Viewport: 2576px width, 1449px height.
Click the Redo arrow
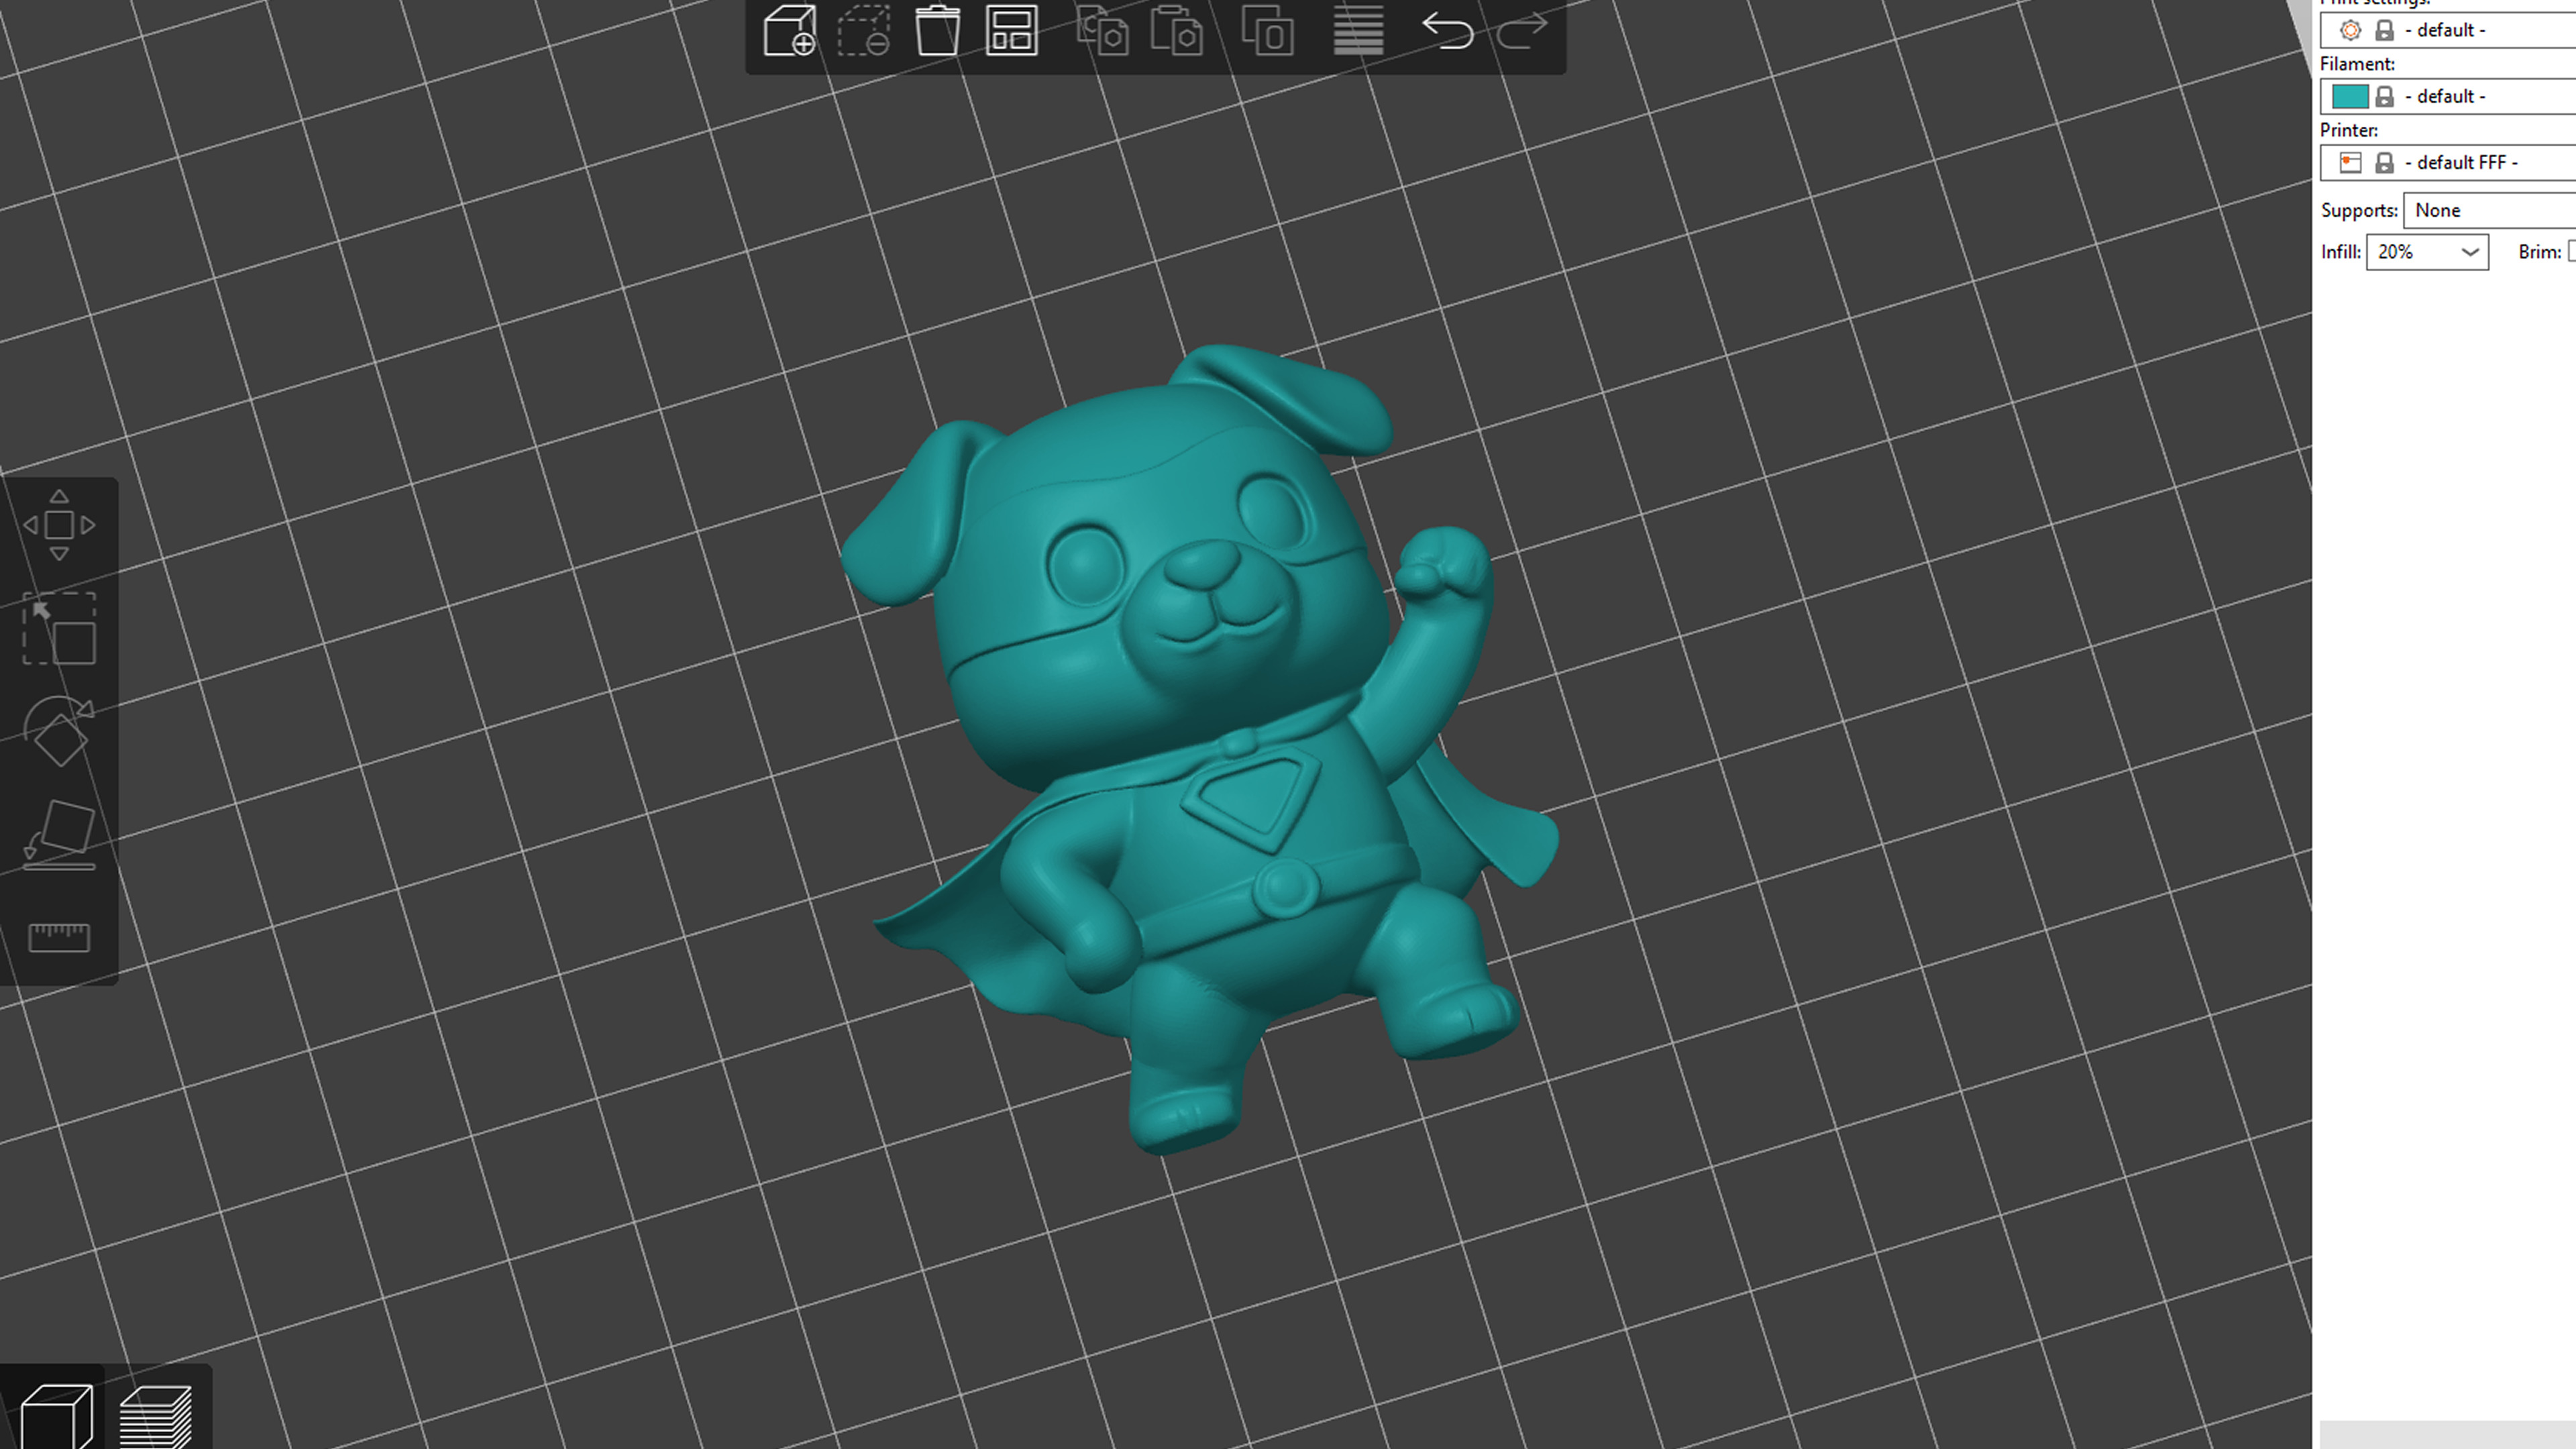(x=1522, y=31)
